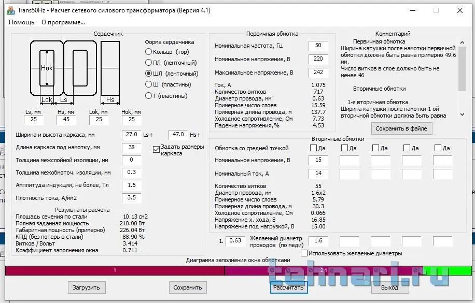
Task: Click Плотность тока field
Action: (132, 198)
